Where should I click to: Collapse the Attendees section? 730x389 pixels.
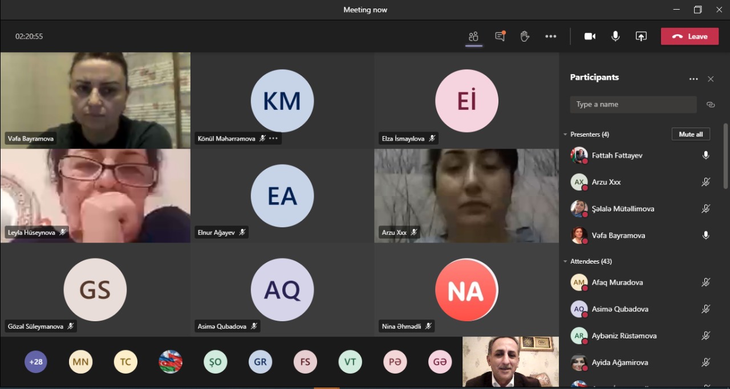(x=565, y=261)
